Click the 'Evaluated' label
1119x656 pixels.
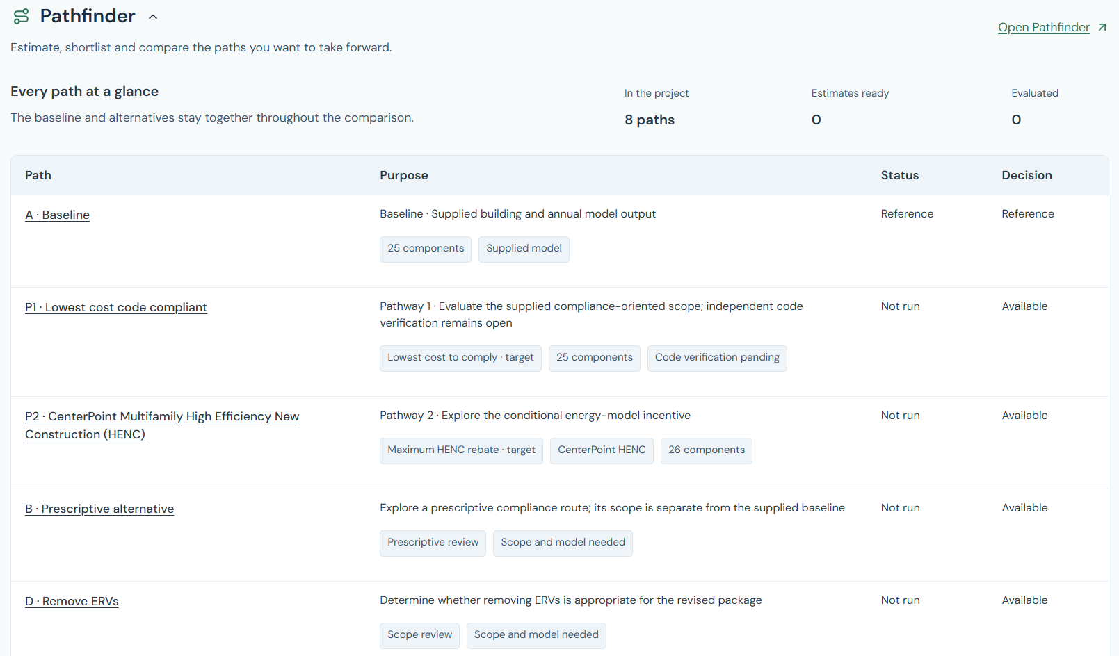pos(1035,93)
